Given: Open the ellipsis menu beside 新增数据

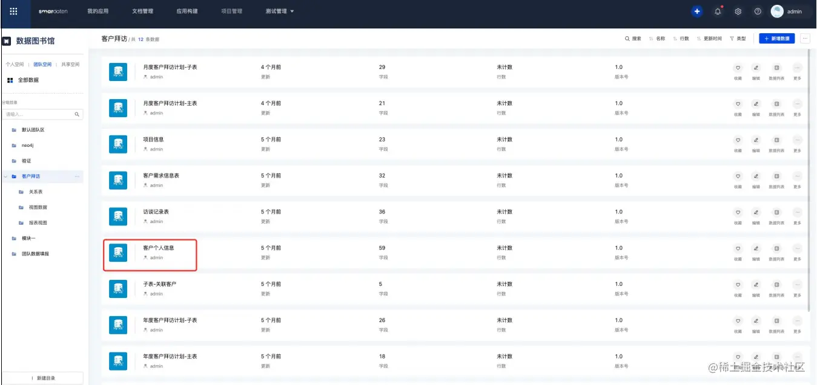Looking at the screenshot, I should point(805,38).
